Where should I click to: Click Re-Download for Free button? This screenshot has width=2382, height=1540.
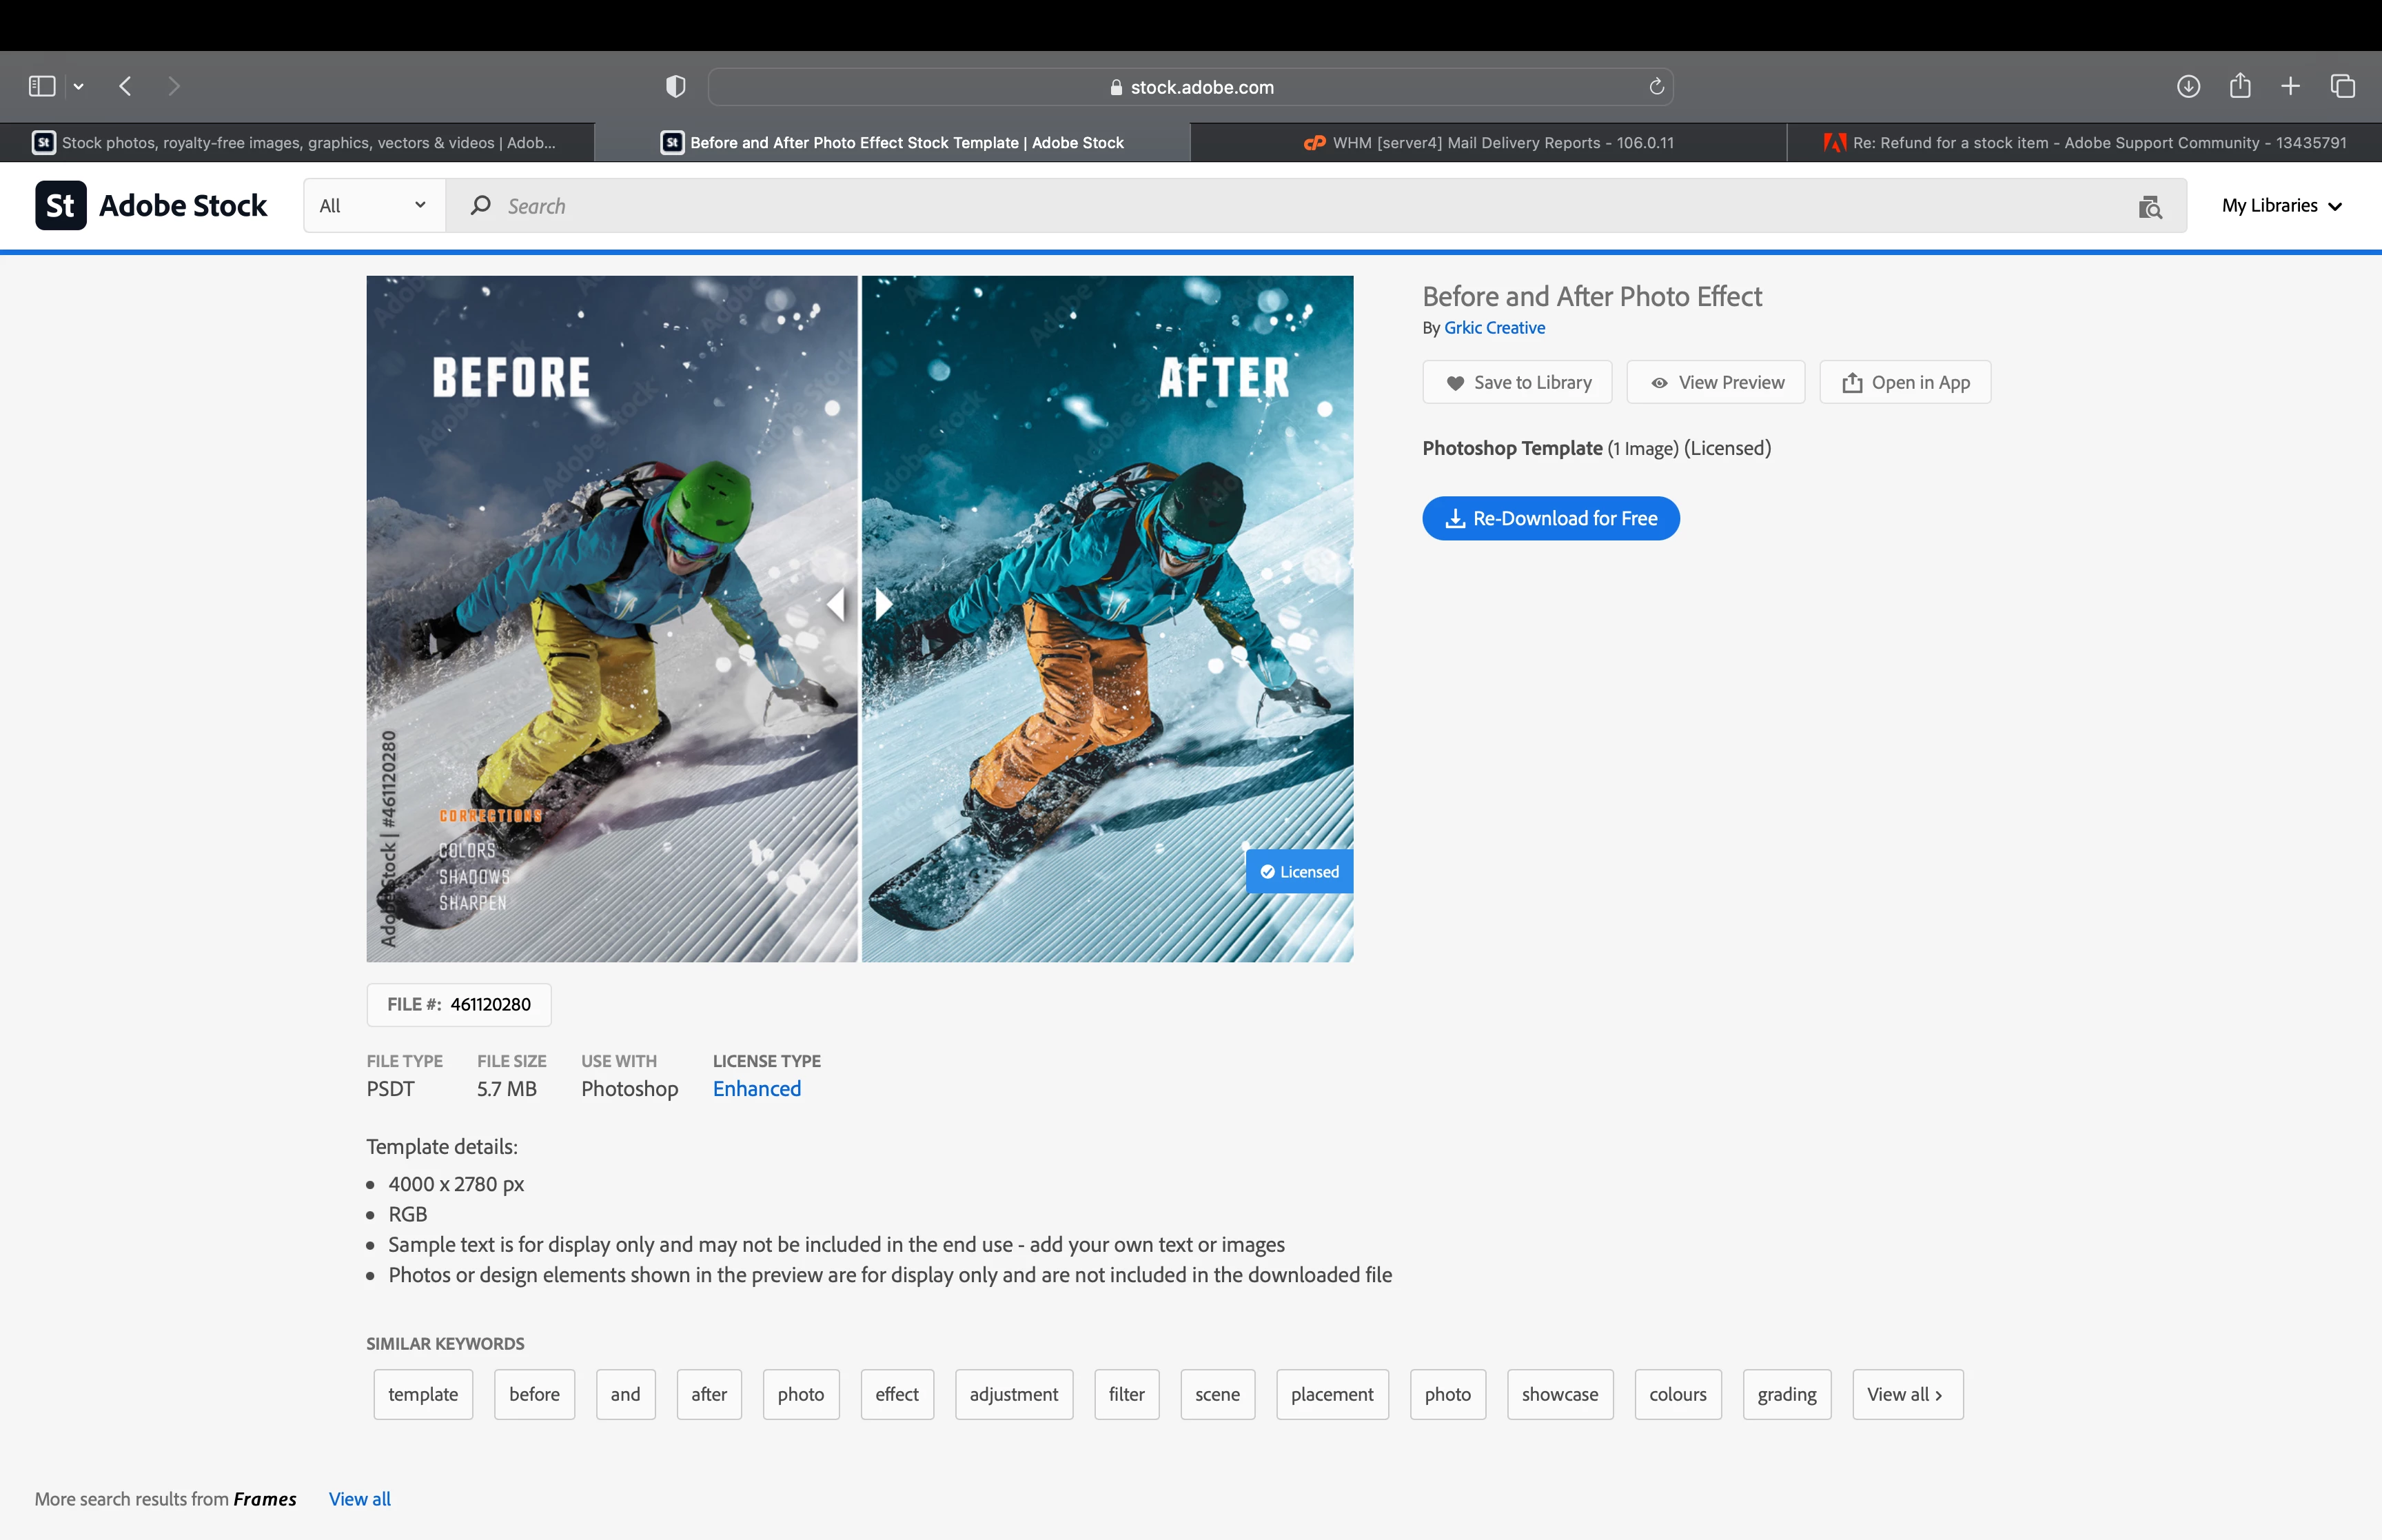click(x=1550, y=518)
